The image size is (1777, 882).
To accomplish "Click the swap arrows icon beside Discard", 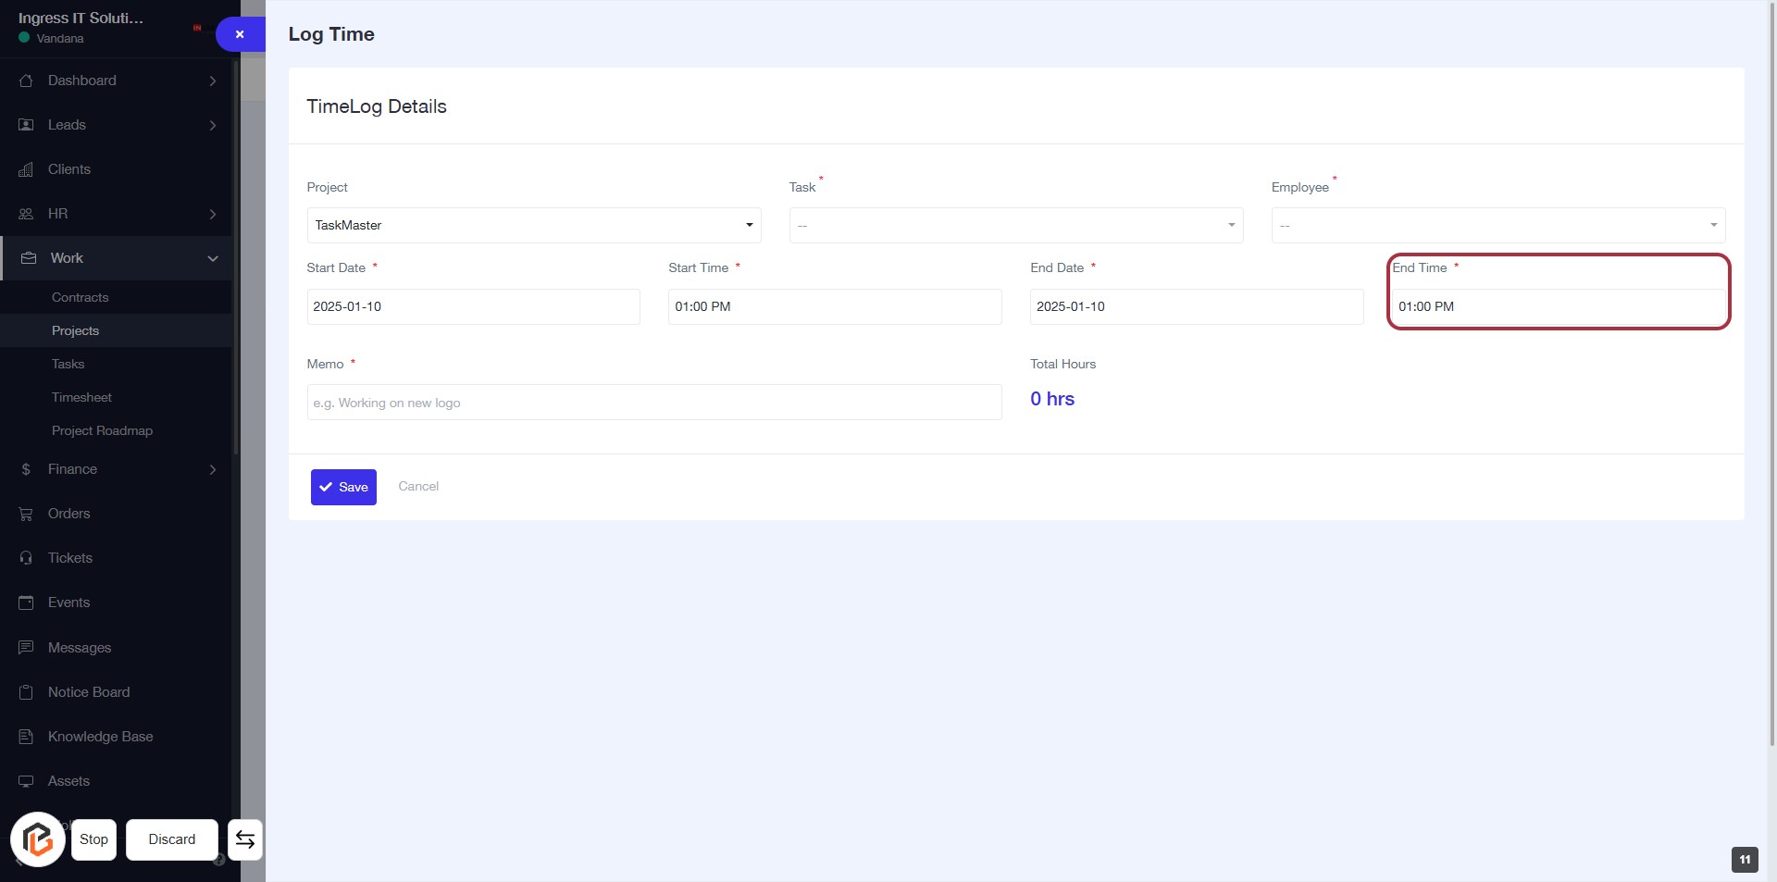I will (x=245, y=839).
